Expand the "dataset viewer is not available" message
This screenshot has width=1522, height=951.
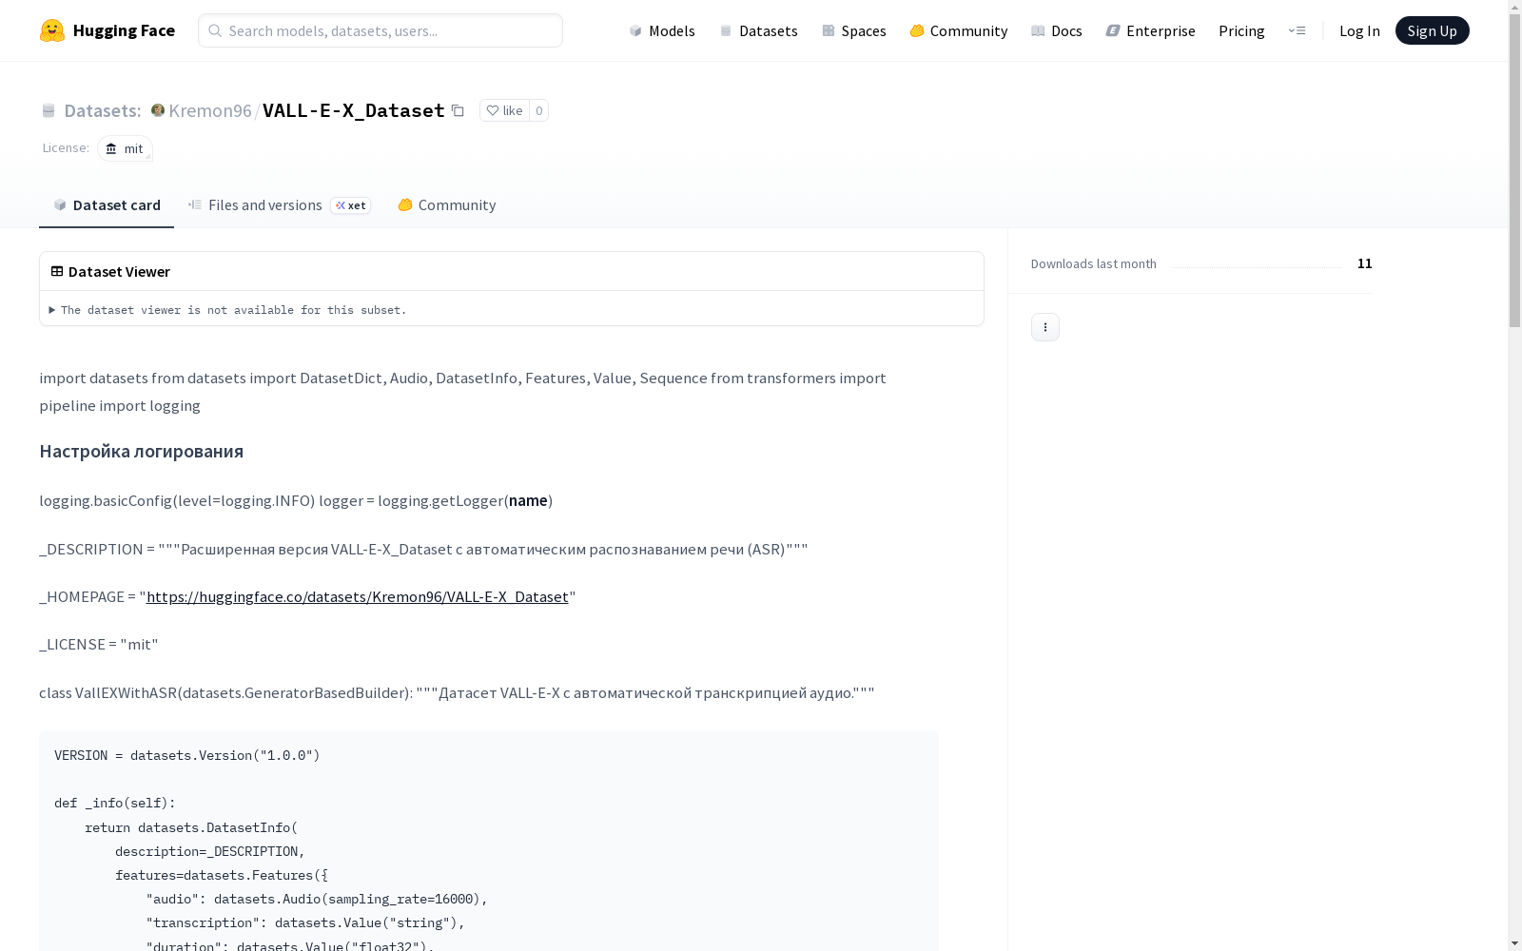coord(228,310)
